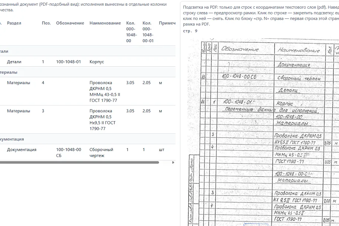Click the 100-1048-00 СБ designation cell
339x226 pixels.
69,153
